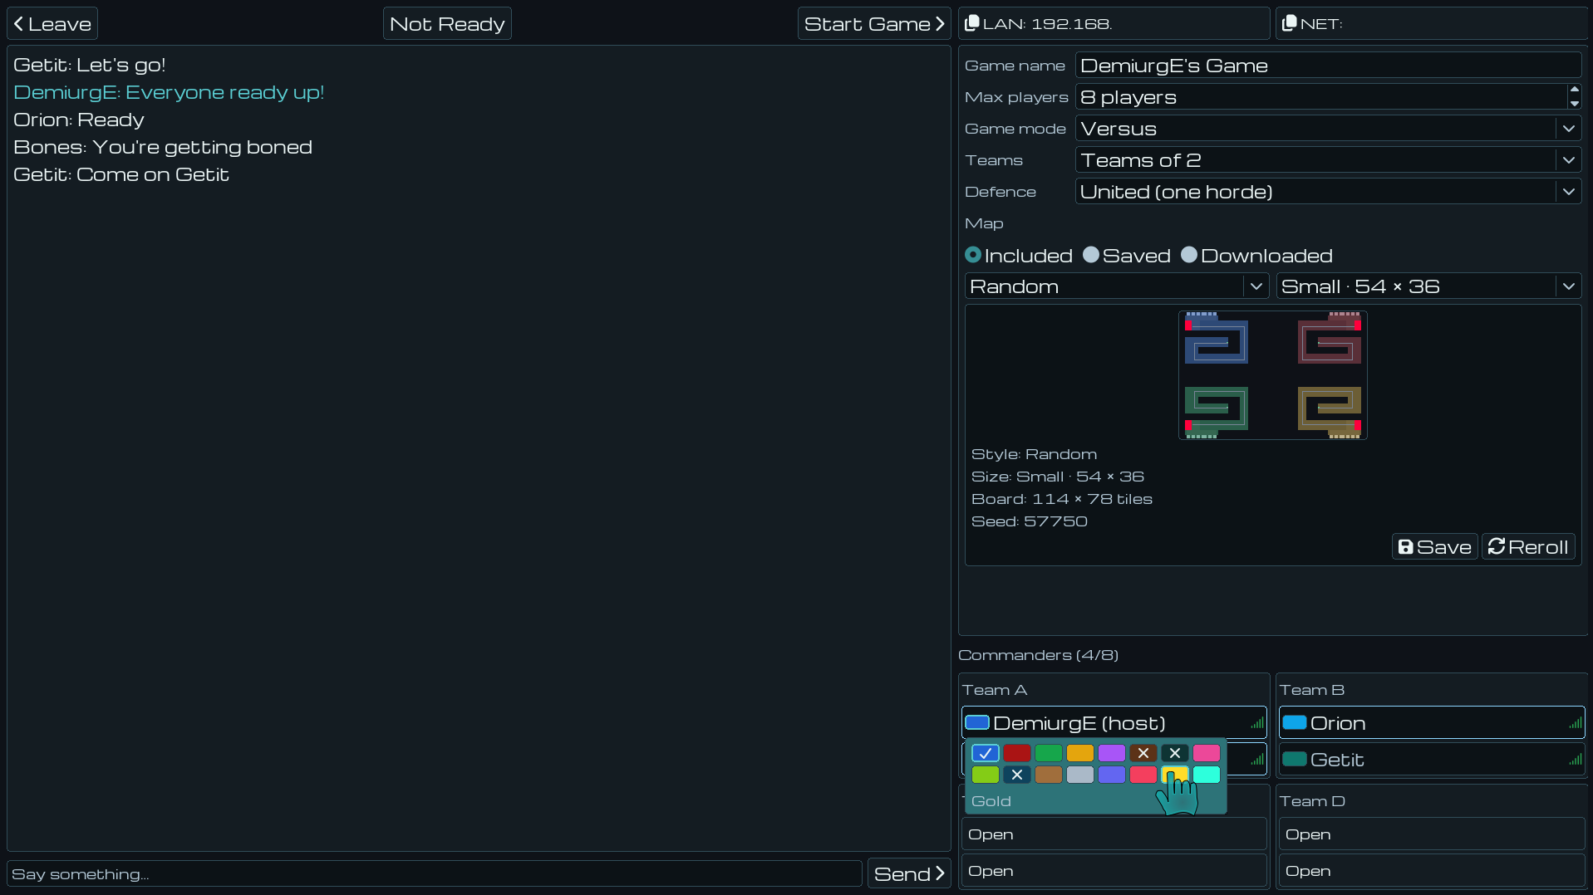Click the Reroll refresh icon
This screenshot has height=895, width=1593.
[1497, 546]
